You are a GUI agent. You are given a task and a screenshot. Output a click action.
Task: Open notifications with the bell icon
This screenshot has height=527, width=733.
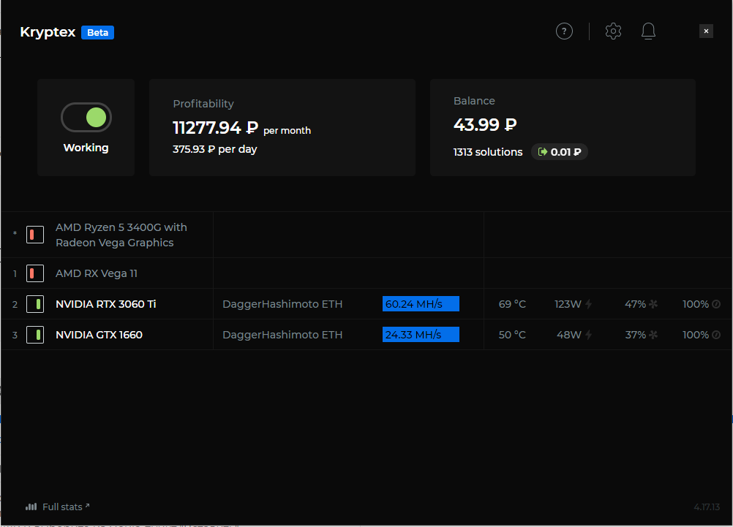click(648, 31)
